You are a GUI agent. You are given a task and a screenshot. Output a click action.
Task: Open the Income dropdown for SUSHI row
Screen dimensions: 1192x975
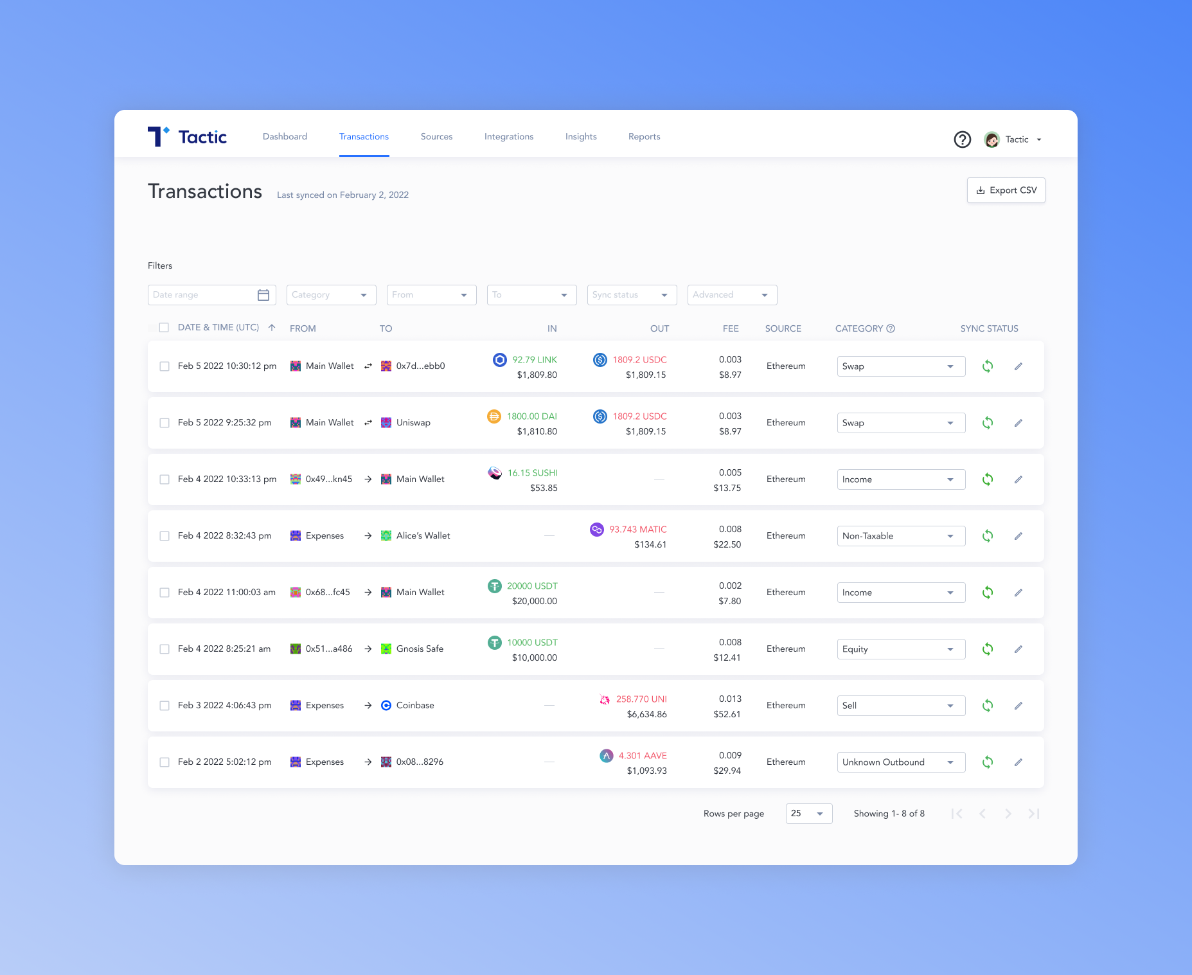901,479
